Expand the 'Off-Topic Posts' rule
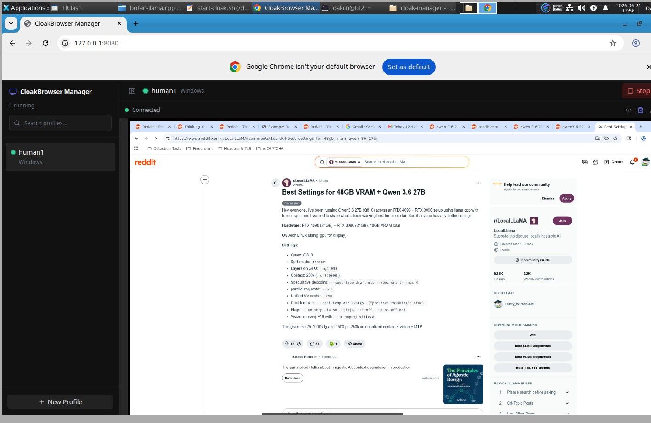The image size is (651, 423). pyautogui.click(x=567, y=403)
